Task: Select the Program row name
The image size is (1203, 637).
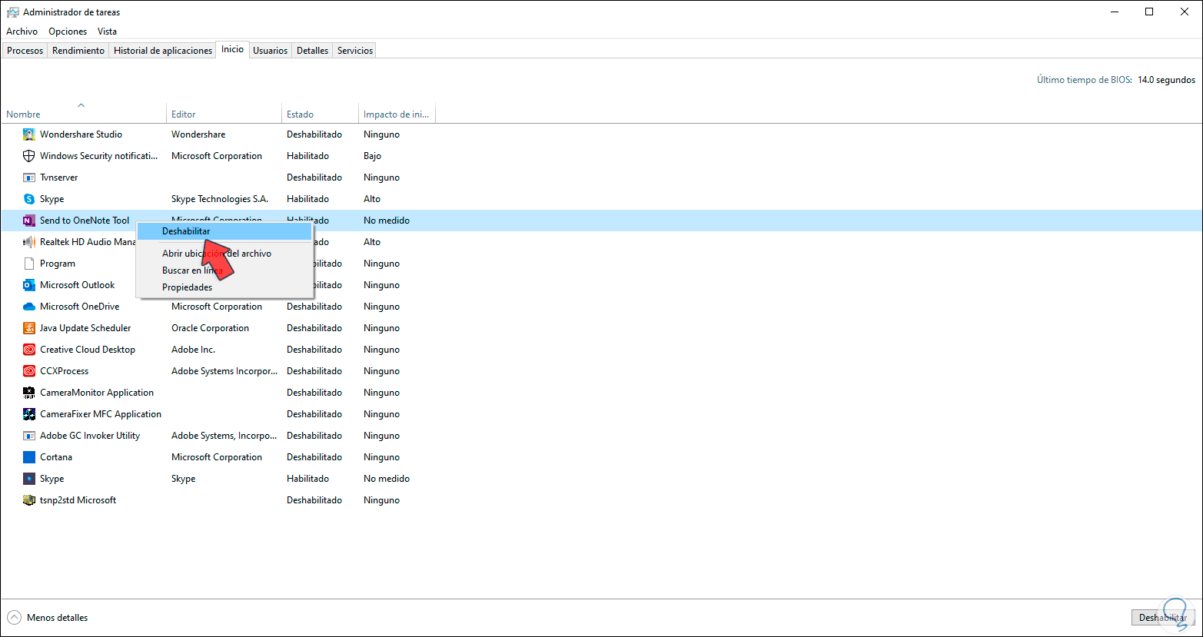Action: click(x=58, y=264)
